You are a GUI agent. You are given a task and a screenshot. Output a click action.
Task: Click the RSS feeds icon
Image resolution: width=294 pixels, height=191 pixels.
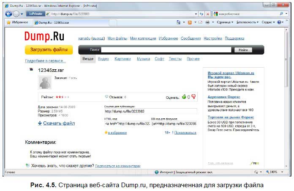(x=190, y=22)
